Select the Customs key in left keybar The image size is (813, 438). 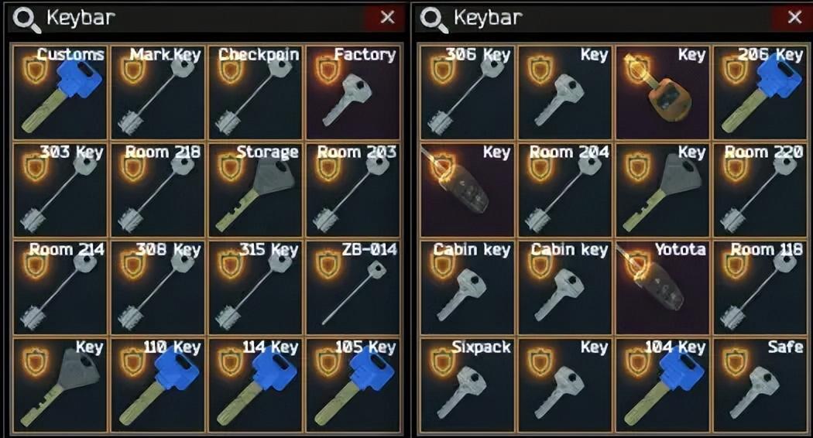(60, 92)
